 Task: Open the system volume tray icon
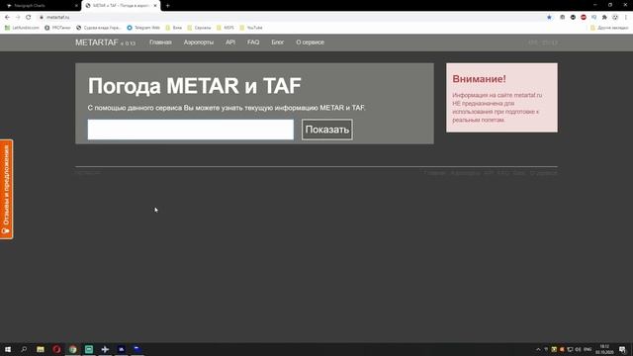578,349
